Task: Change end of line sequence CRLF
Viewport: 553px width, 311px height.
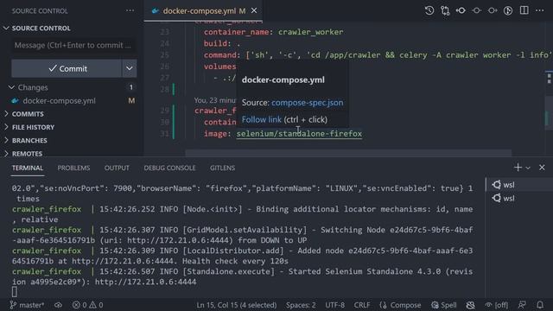Action: (362, 305)
